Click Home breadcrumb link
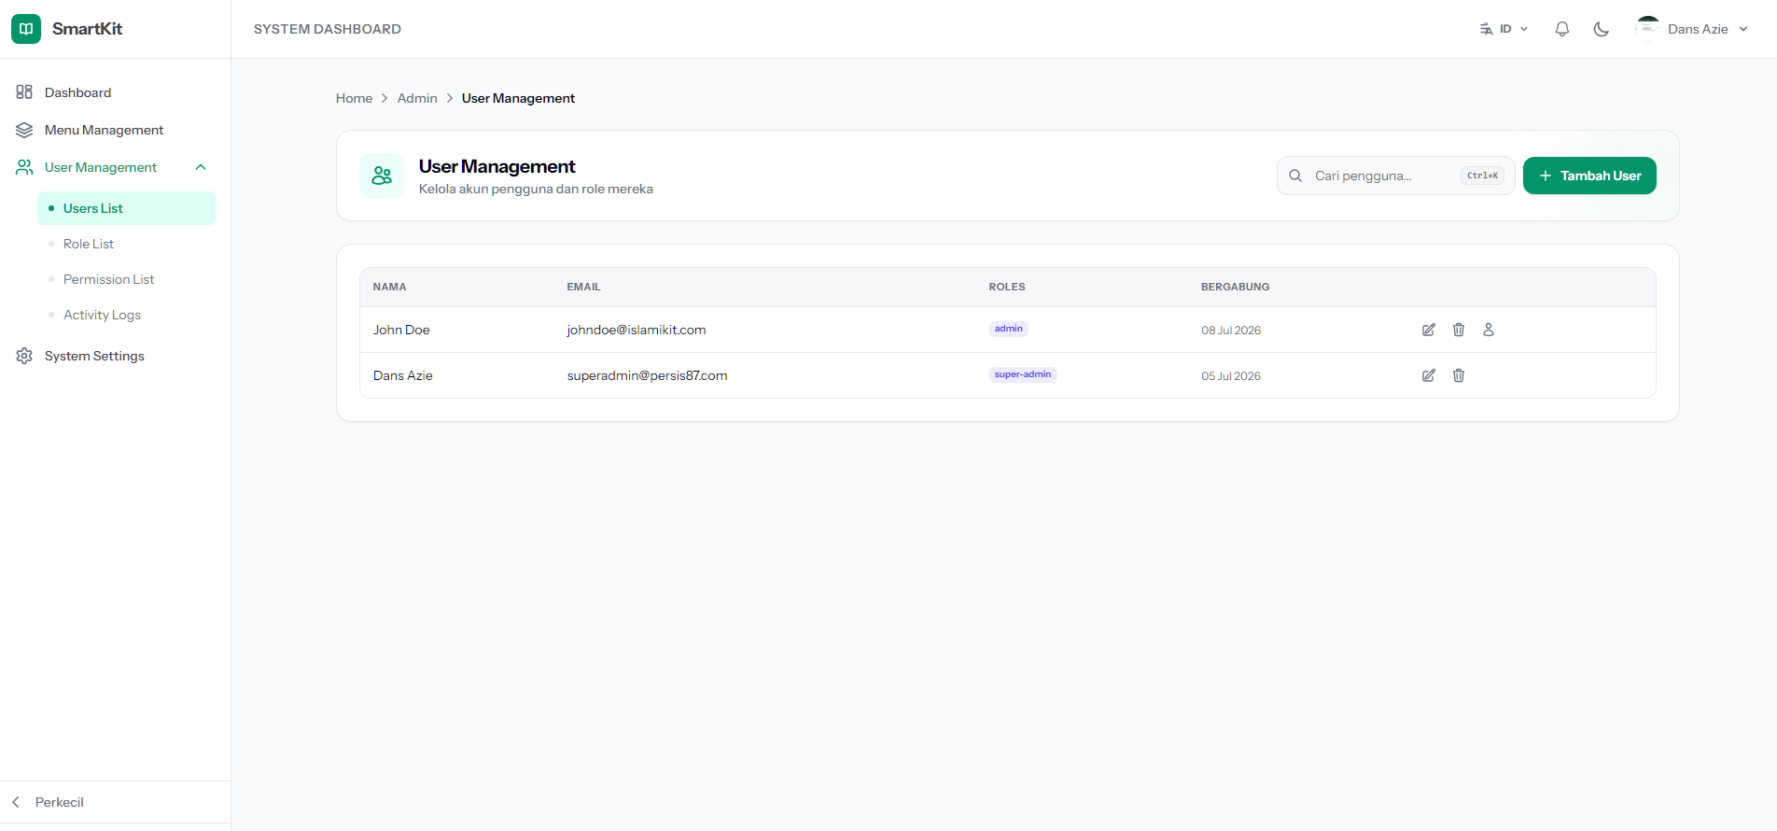The image size is (1777, 831). 354,98
